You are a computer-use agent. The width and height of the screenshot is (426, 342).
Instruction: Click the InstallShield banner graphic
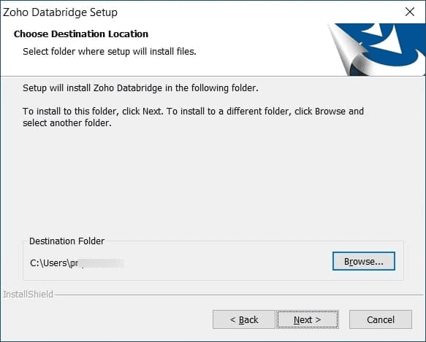pos(376,50)
